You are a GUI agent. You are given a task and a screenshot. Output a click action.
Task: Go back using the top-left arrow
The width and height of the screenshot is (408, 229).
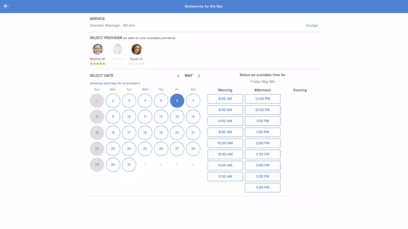pyautogui.click(x=6, y=6)
